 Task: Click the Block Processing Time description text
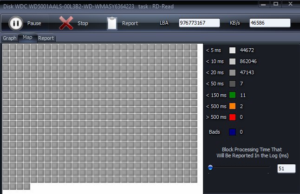(x=252, y=153)
